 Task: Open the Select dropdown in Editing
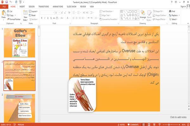pyautogui.click(x=173, y=19)
